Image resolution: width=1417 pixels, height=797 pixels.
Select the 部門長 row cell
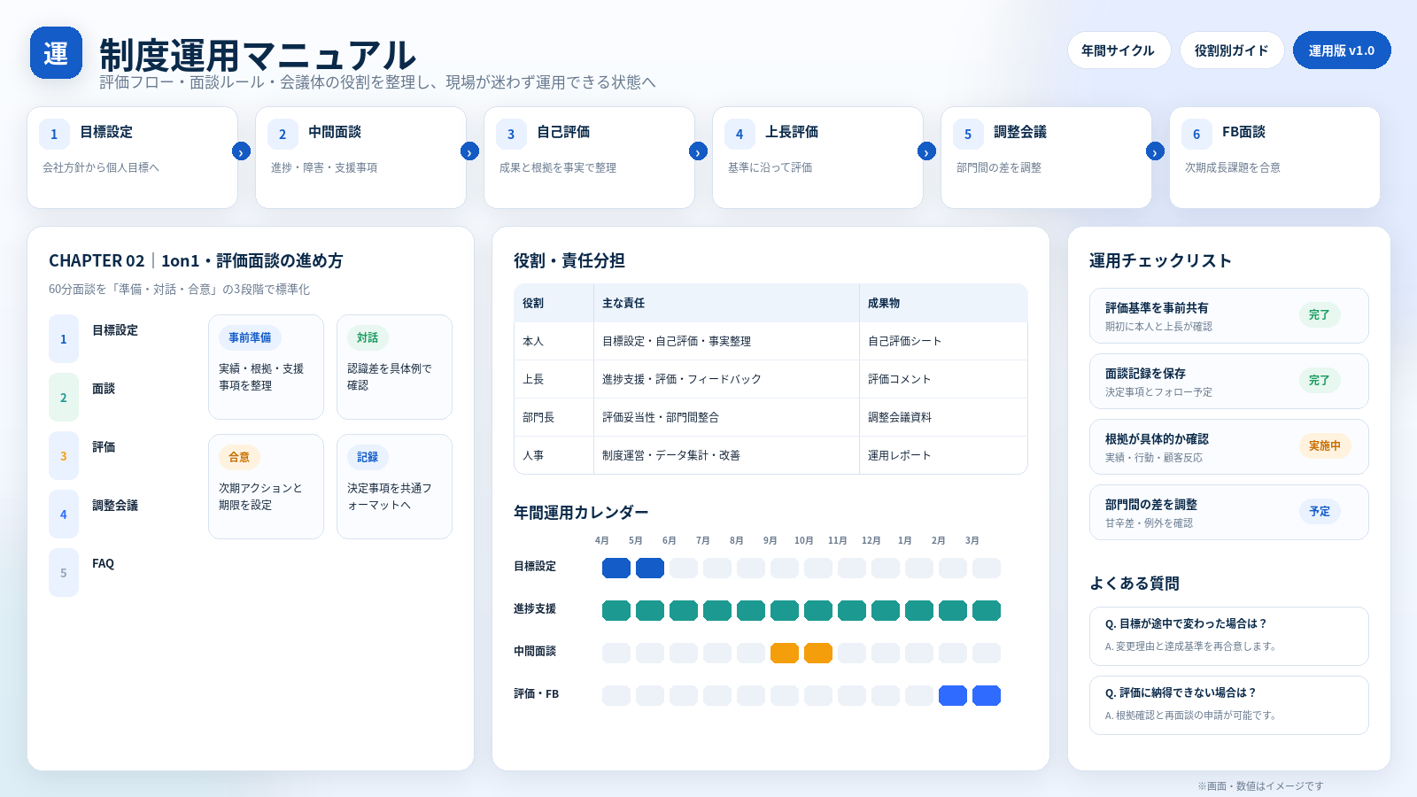tap(554, 417)
